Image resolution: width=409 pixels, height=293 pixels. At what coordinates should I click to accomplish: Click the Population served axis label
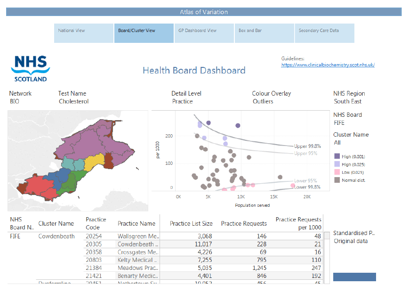[x=252, y=205]
